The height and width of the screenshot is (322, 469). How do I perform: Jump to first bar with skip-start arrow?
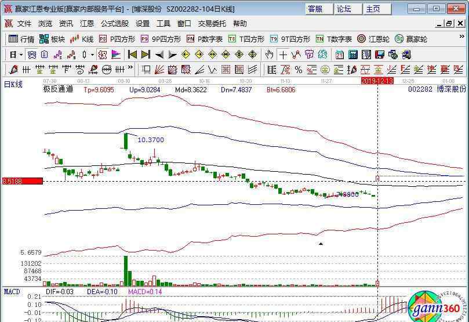click(132, 55)
